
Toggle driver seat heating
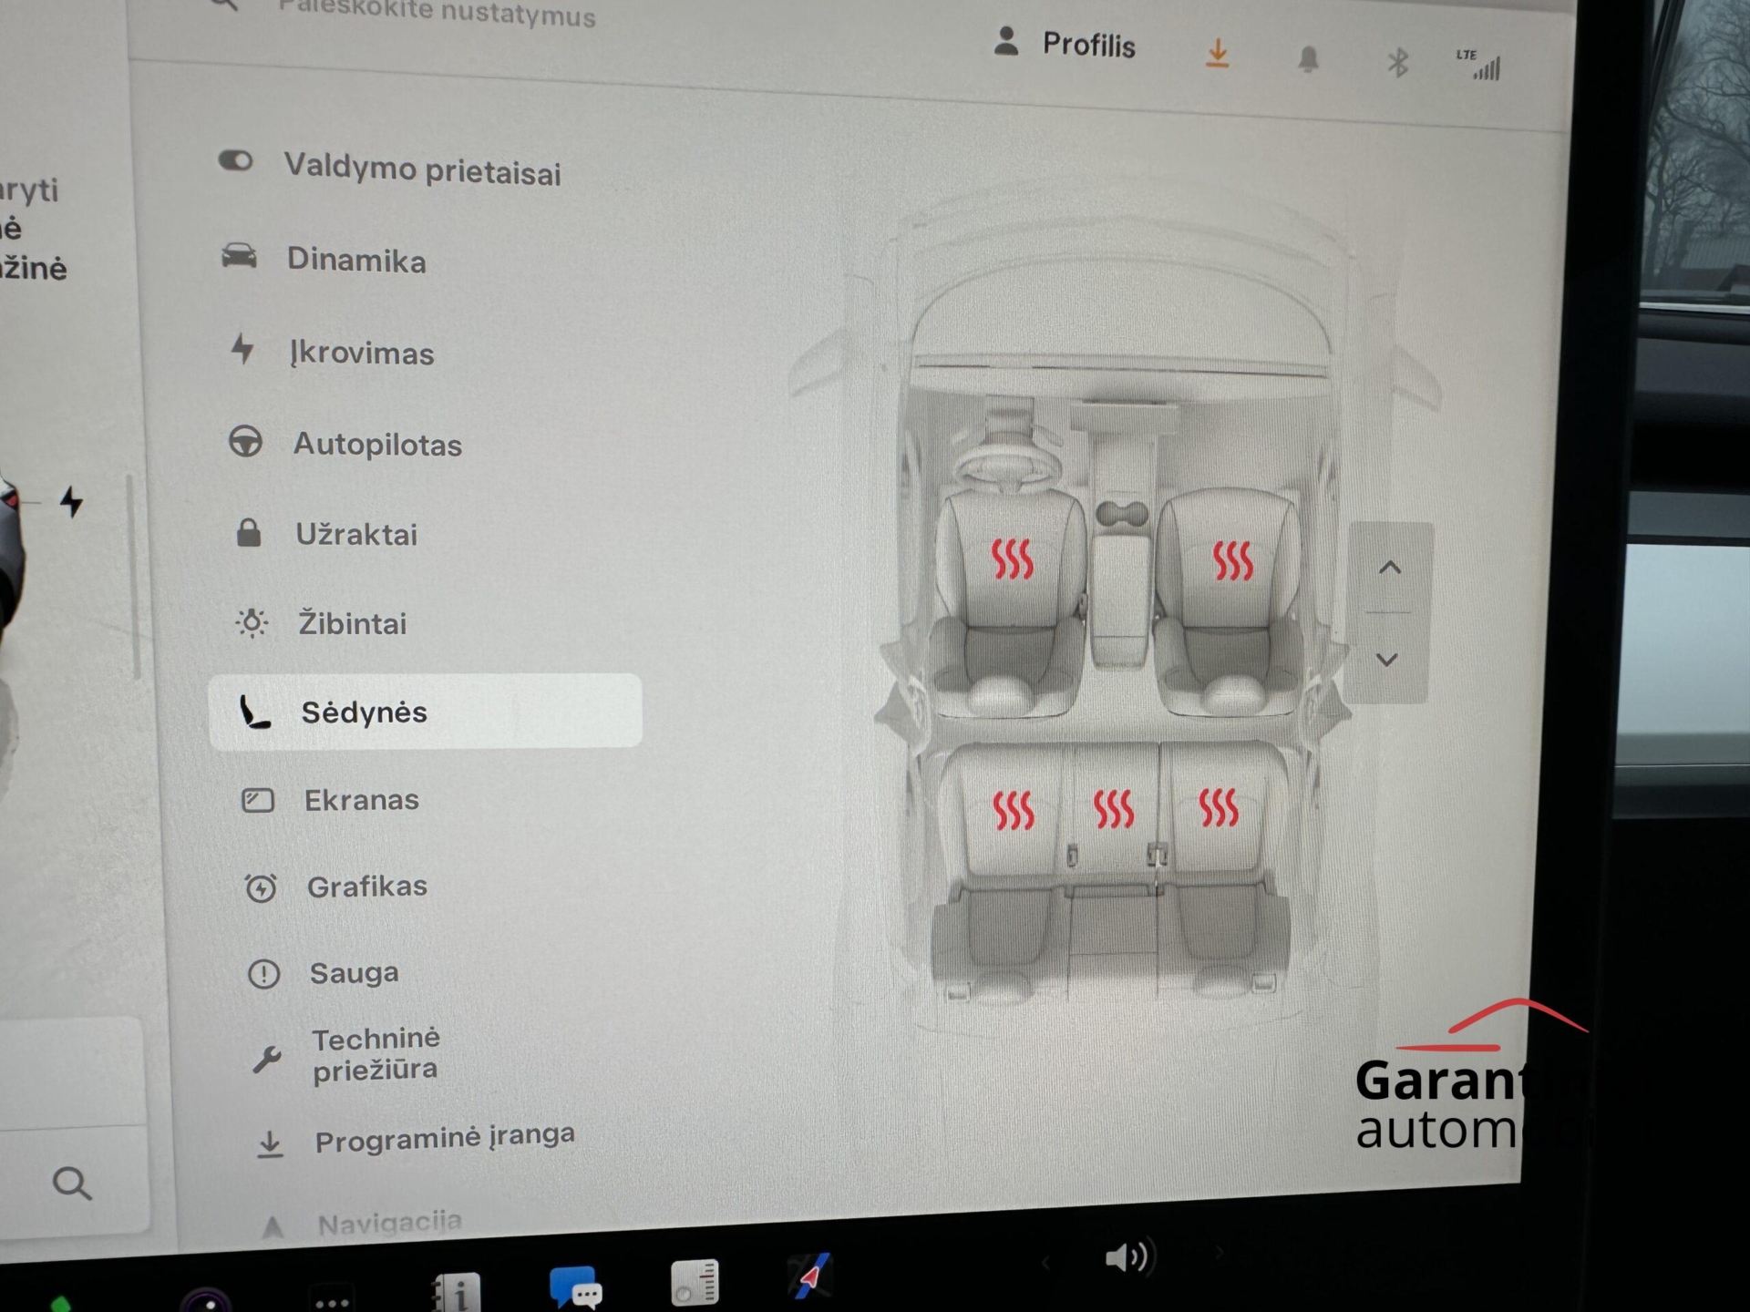[1012, 559]
